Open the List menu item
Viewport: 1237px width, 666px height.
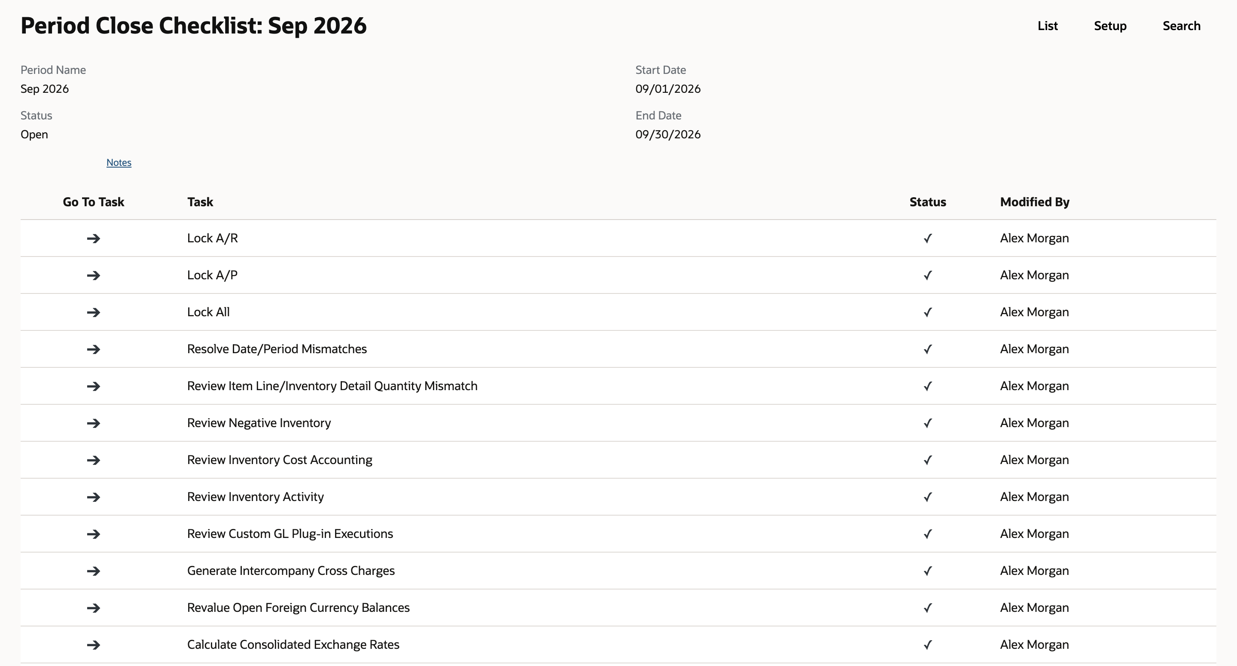tap(1047, 26)
